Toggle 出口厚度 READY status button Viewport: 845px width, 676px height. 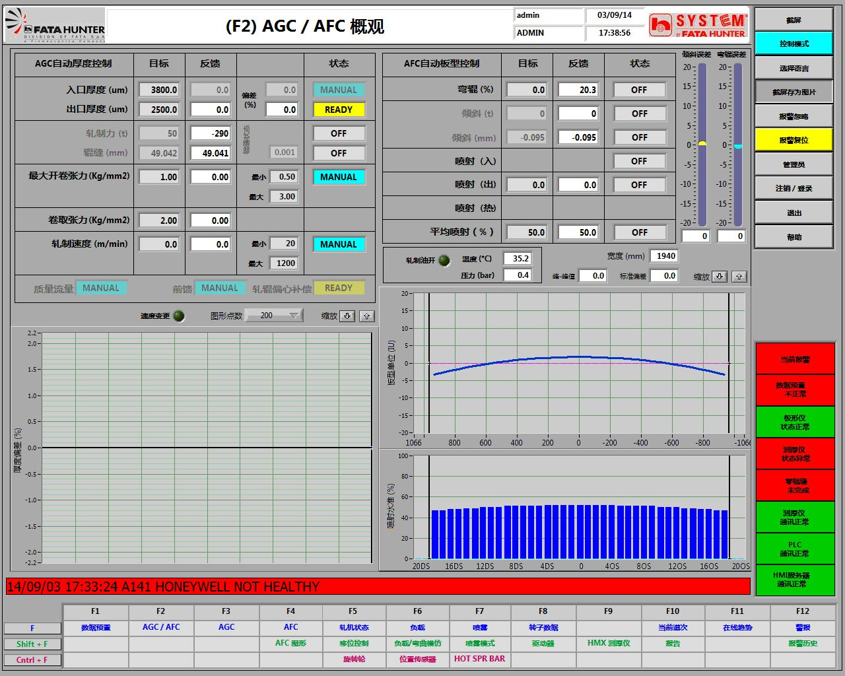tap(338, 110)
